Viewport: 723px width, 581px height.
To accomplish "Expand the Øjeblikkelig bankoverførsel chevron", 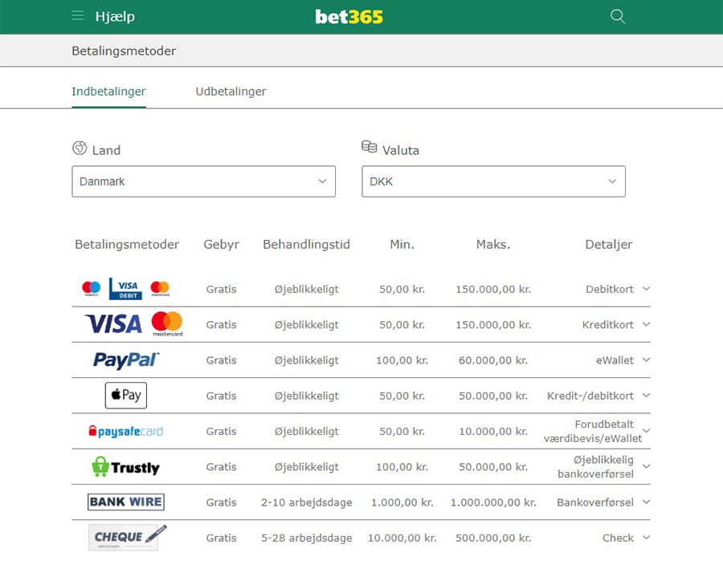I will coord(647,466).
